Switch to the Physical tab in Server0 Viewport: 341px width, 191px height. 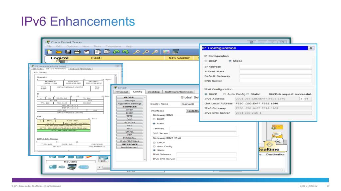click(122, 92)
